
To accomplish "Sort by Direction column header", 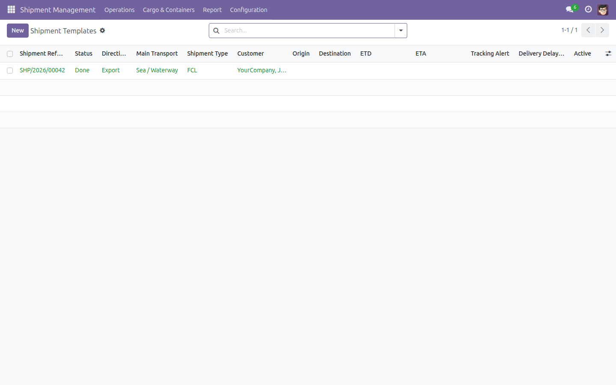I will [x=114, y=53].
